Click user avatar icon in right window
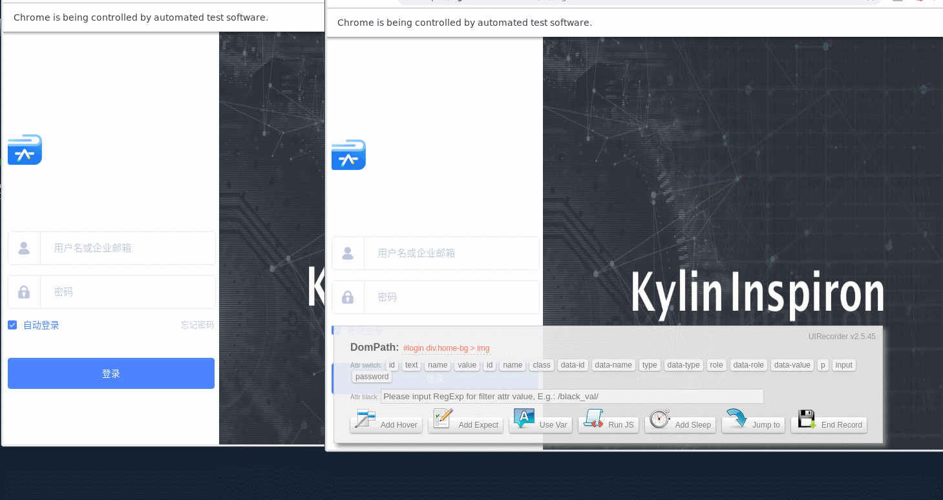 point(348,253)
